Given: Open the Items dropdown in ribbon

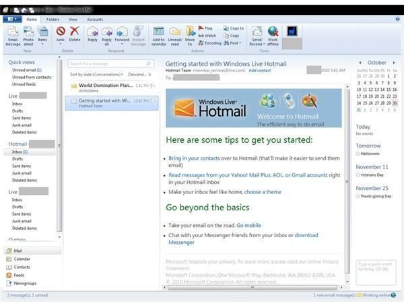Looking at the screenshot, I should pos(42,36).
